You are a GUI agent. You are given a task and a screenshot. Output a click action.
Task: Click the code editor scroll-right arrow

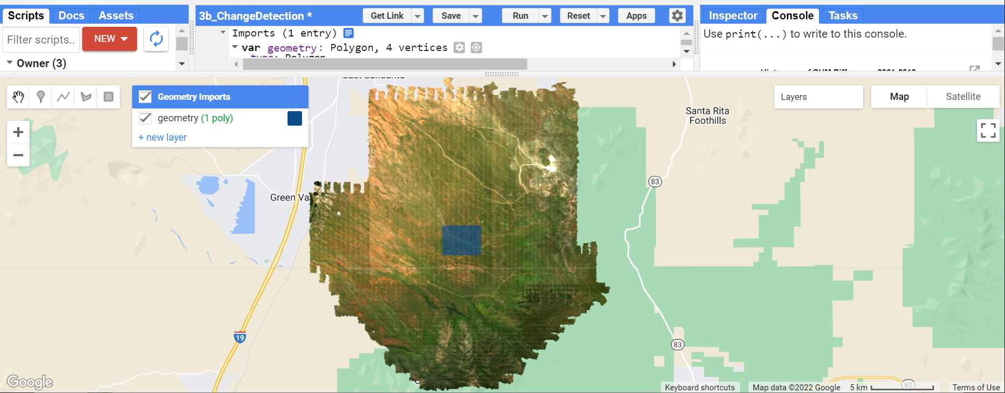(x=674, y=64)
